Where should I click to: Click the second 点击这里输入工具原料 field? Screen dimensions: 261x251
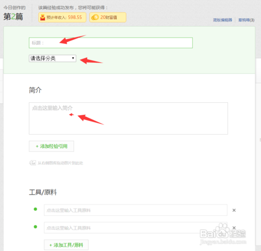point(136,228)
